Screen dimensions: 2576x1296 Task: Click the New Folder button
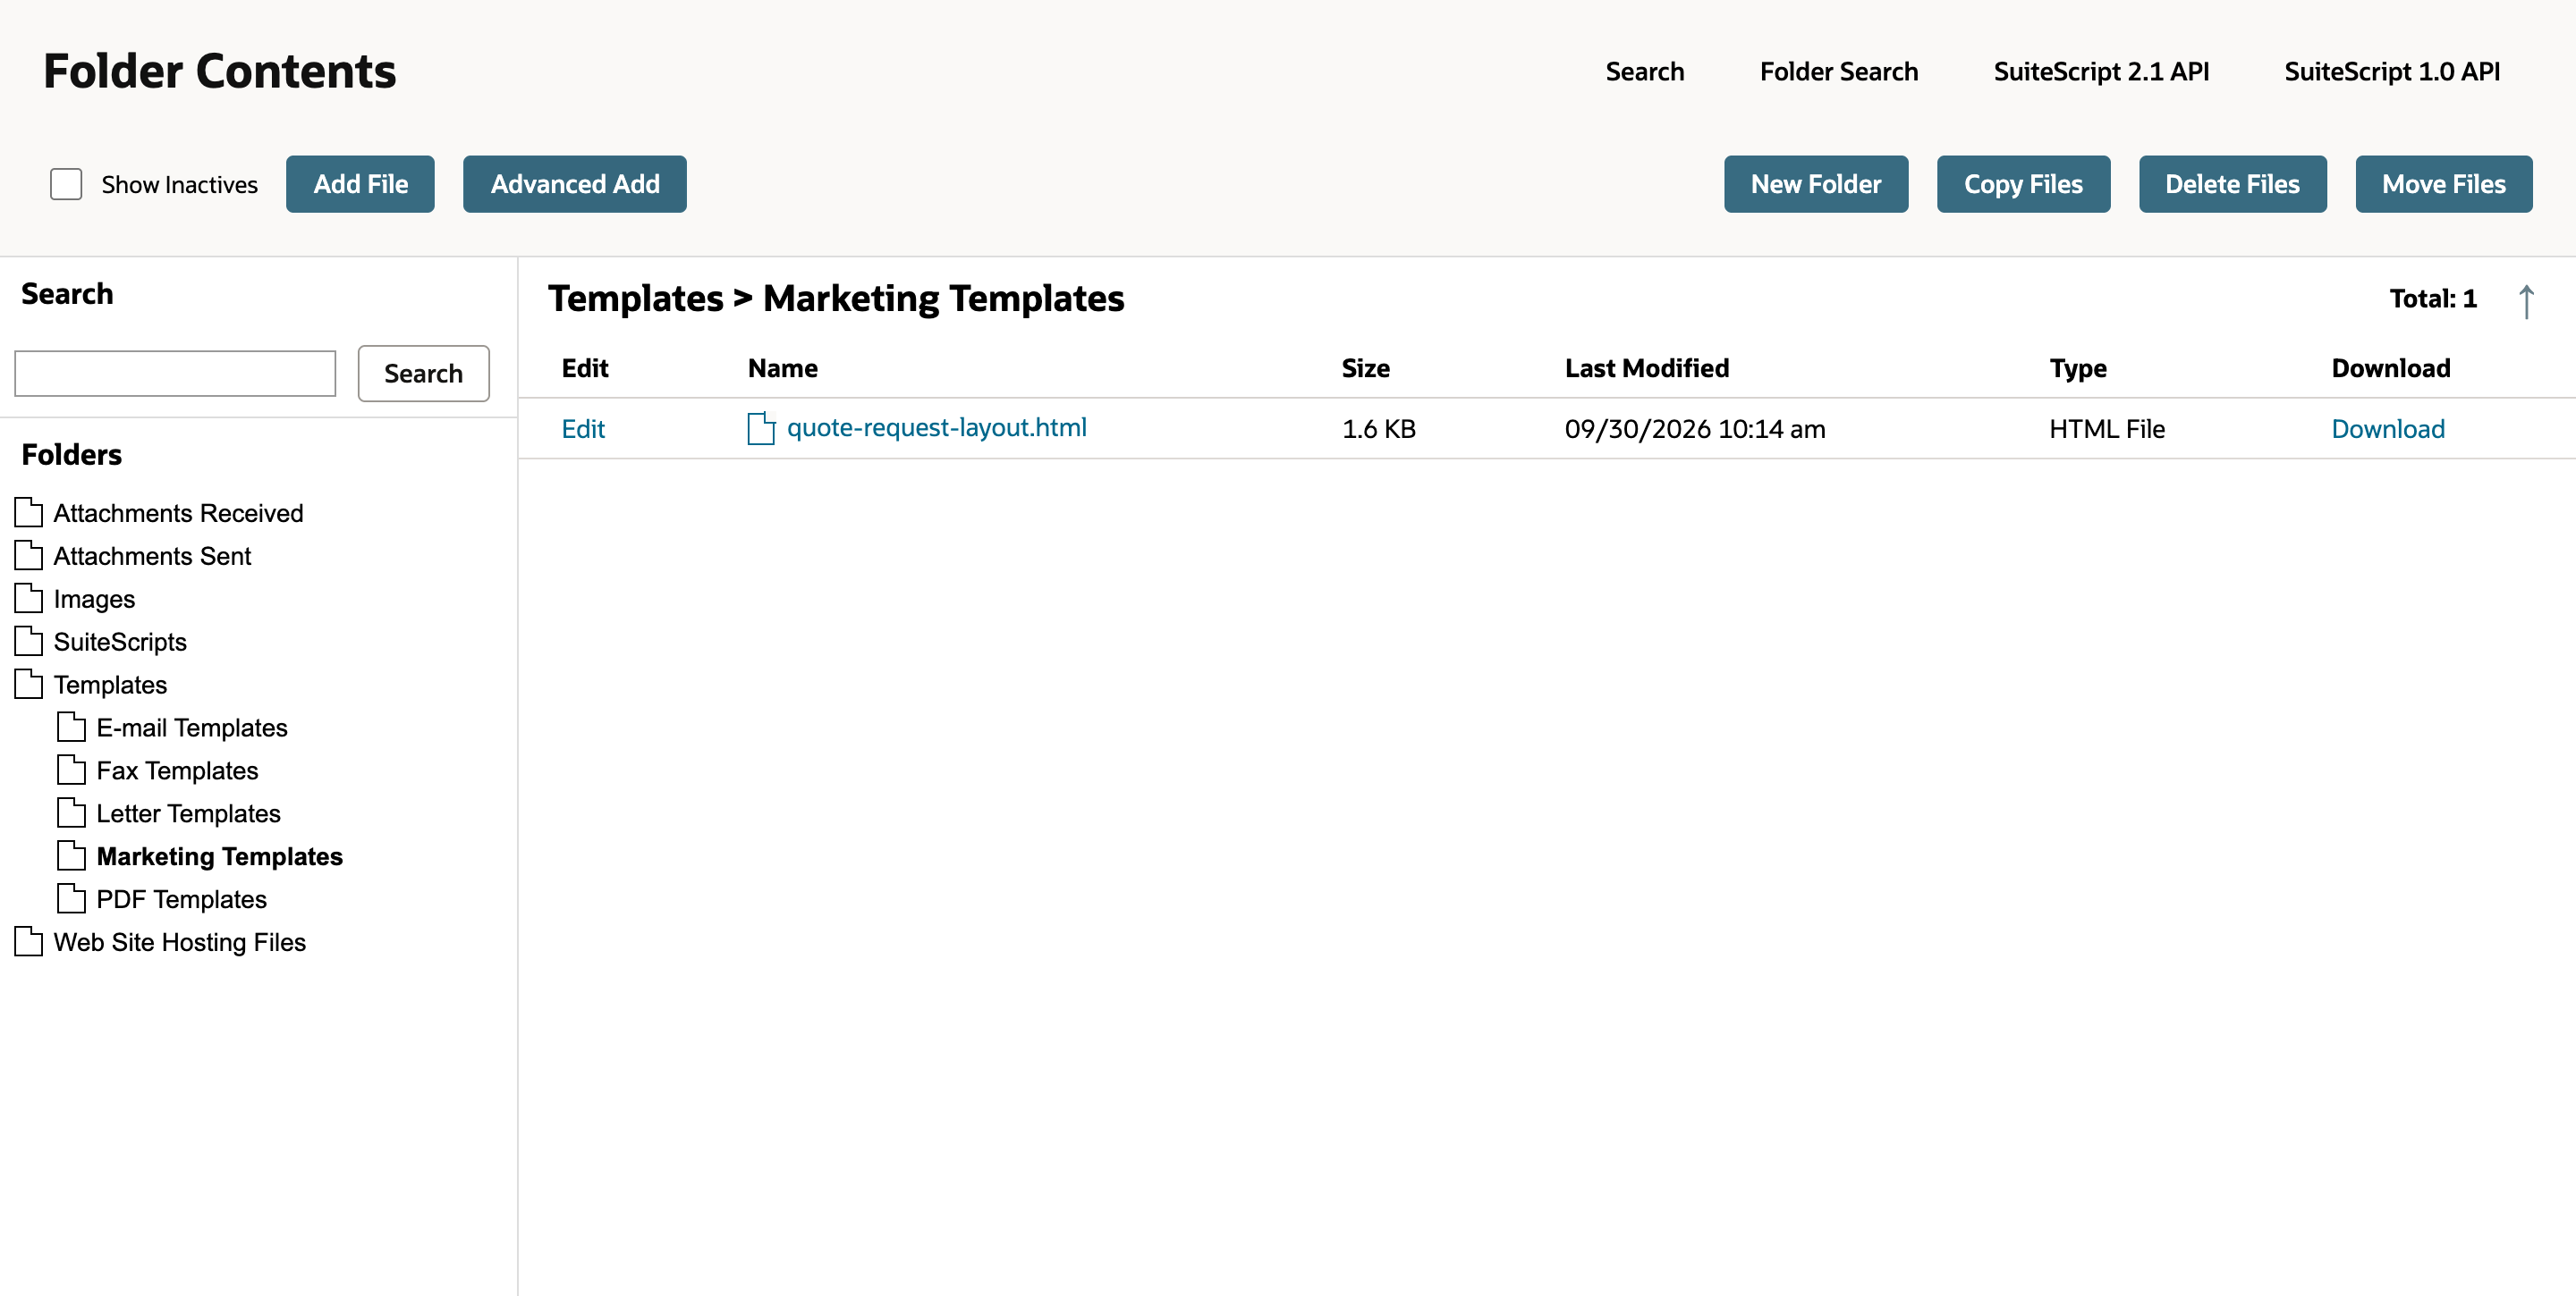[1815, 184]
